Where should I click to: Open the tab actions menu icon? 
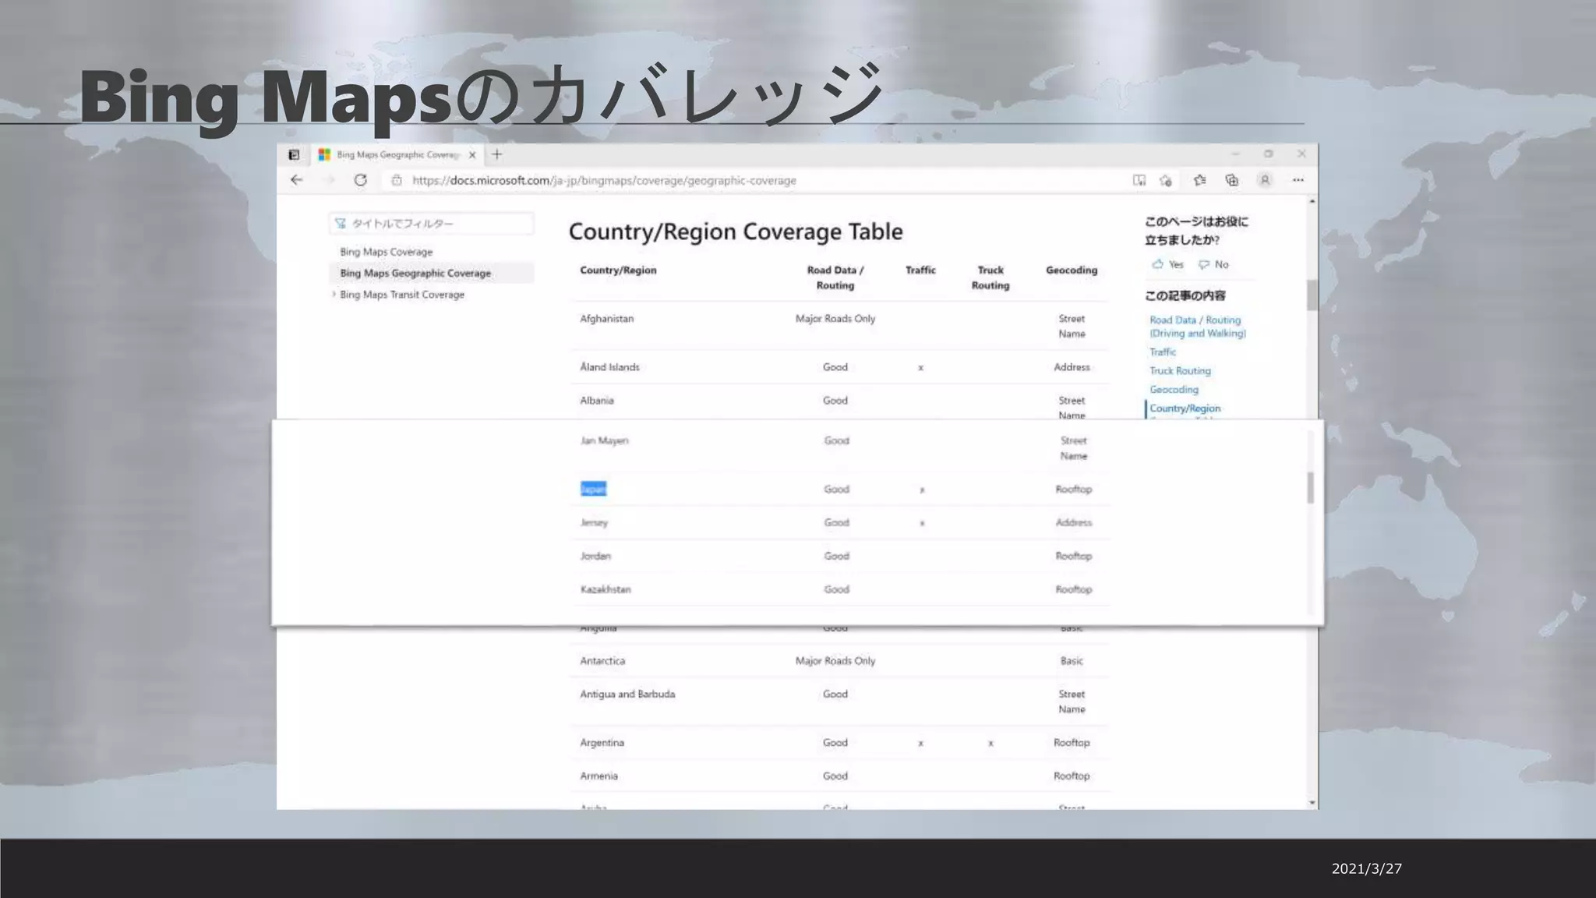point(294,154)
